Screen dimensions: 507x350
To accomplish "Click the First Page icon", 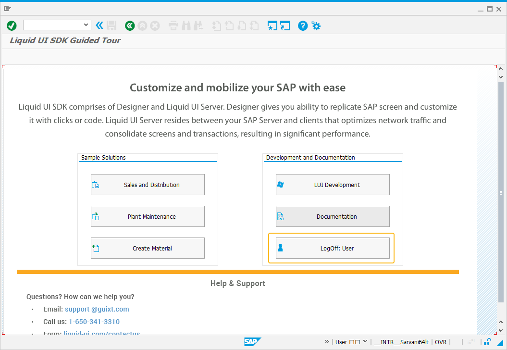I will [x=217, y=25].
